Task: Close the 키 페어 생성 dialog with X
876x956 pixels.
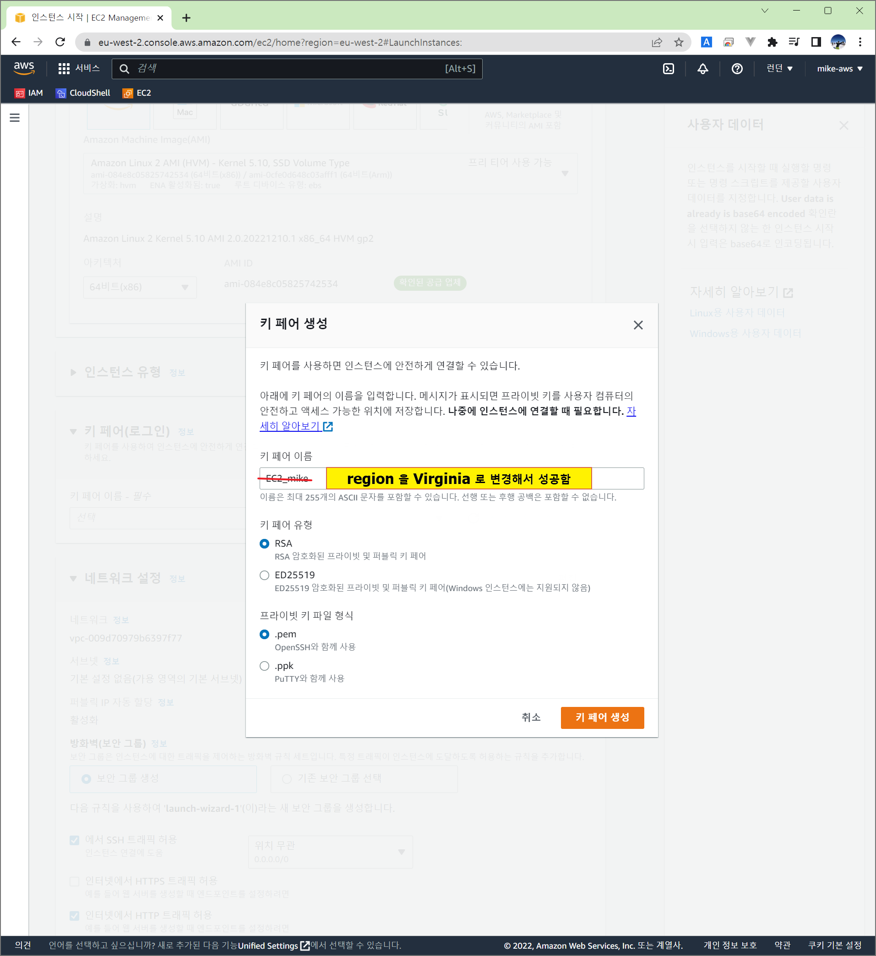Action: point(638,325)
